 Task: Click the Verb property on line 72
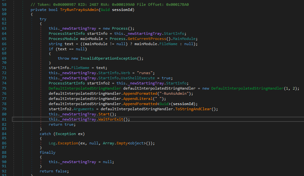[x=126, y=73]
